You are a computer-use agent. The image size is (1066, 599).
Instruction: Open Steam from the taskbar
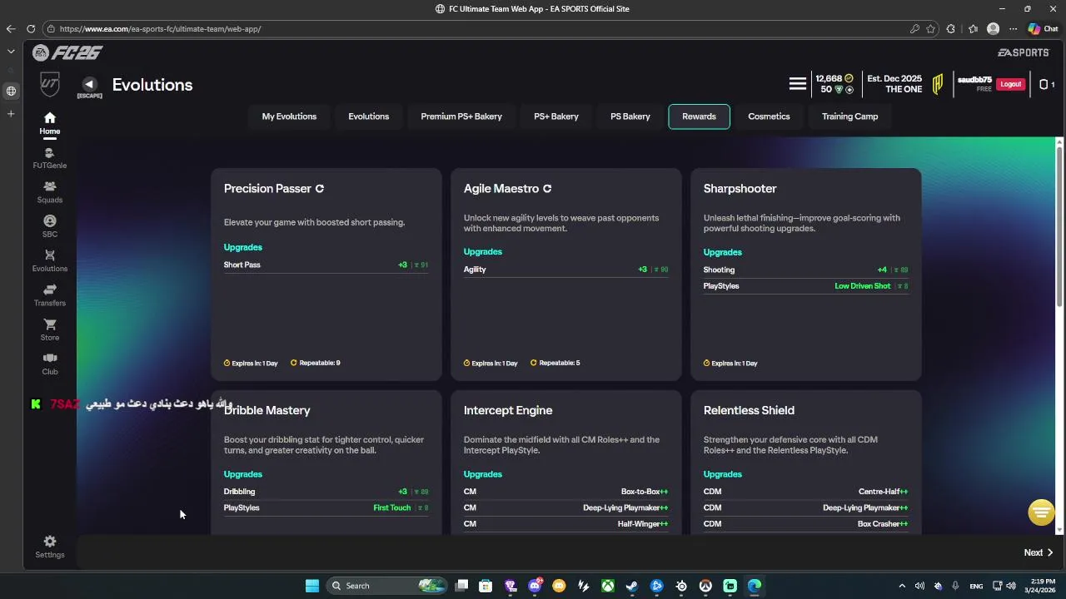click(632, 586)
